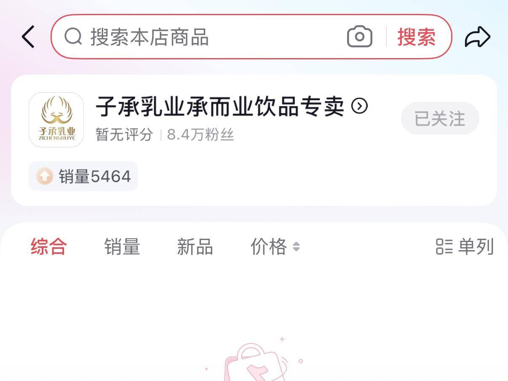This screenshot has width=508, height=381.
Task: Toggle the 价格 sort direction arrows
Action: click(x=296, y=246)
